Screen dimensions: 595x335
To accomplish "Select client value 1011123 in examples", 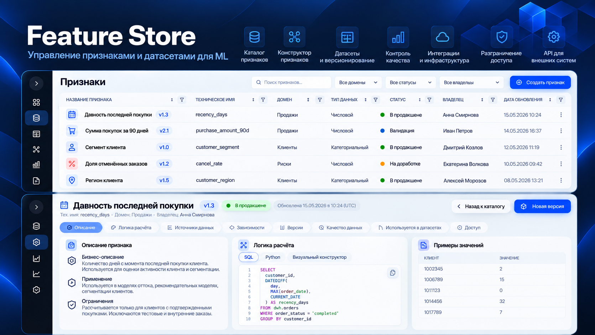I will click(x=432, y=290).
